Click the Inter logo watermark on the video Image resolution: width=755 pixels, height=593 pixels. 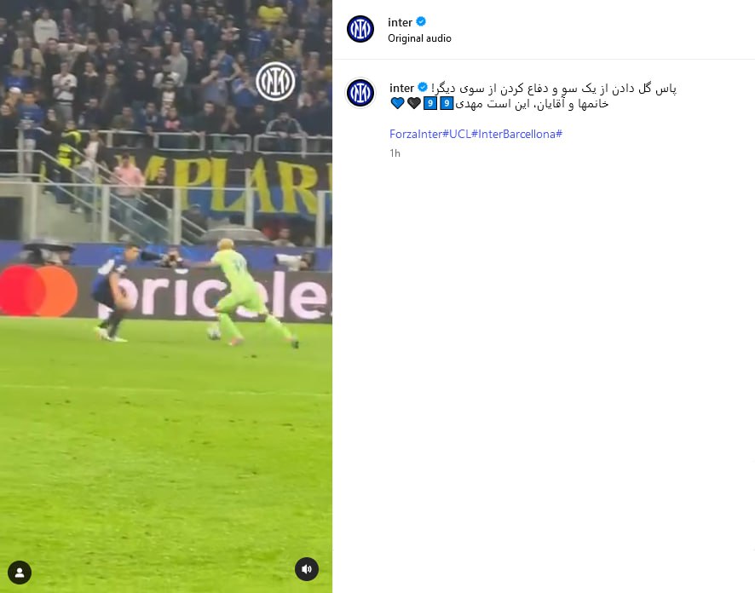click(275, 81)
